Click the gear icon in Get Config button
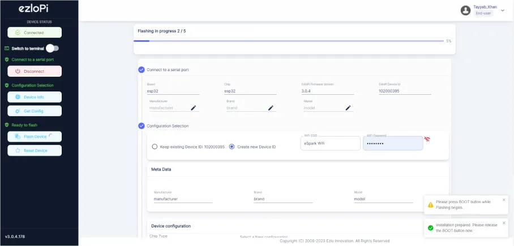 (x=18, y=111)
